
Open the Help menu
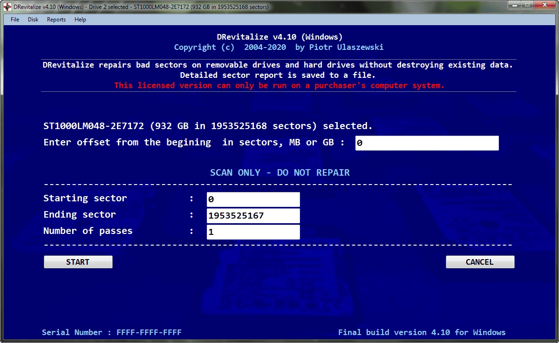(x=81, y=20)
